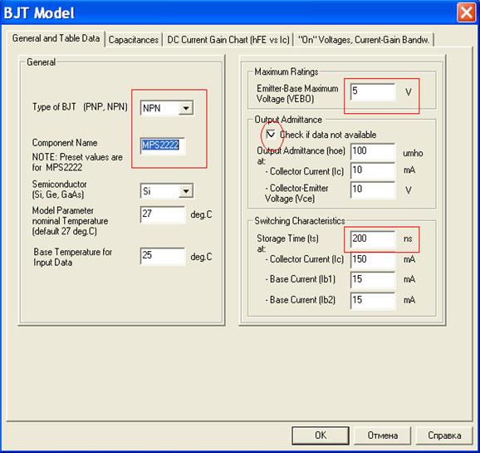Open the Type of BJT dropdown
Image resolution: width=480 pixels, height=453 pixels.
pos(186,108)
